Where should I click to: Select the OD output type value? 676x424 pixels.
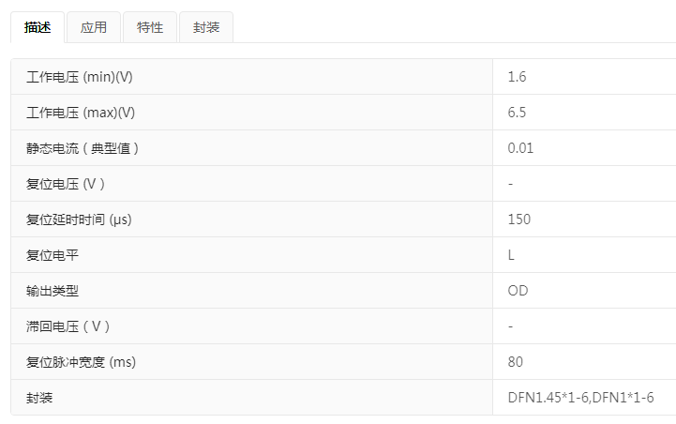[518, 291]
